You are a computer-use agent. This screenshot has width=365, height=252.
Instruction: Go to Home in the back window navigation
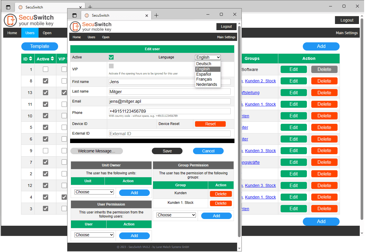click(12, 33)
